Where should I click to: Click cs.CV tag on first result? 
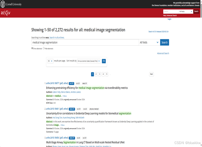72,84
